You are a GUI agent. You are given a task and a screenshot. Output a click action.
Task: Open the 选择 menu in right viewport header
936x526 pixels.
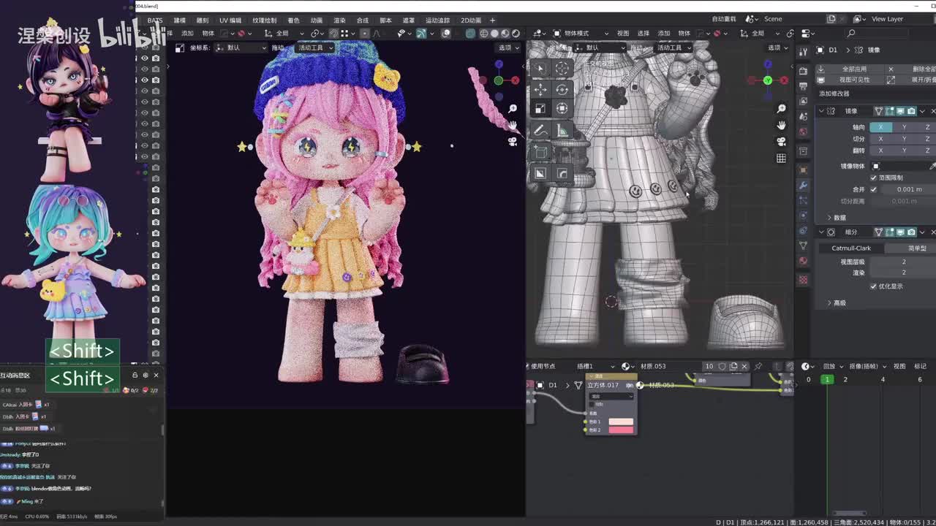click(643, 33)
